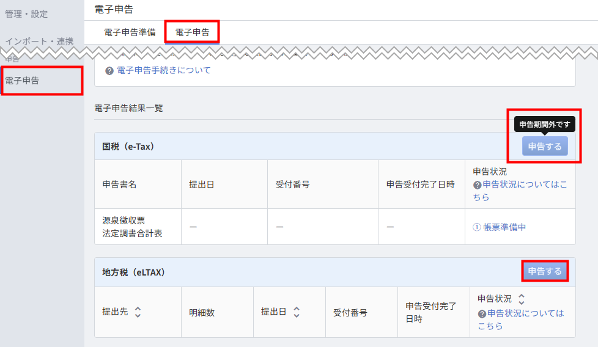Open インポート・連携 in the sidebar

click(x=39, y=42)
